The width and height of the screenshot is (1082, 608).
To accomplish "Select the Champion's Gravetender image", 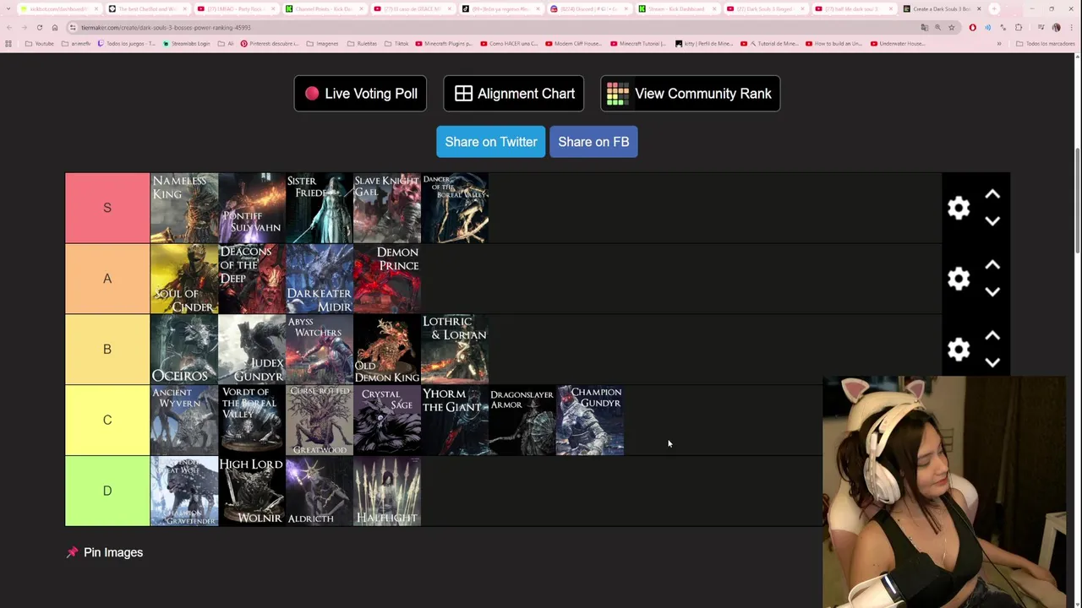I will pyautogui.click(x=184, y=491).
